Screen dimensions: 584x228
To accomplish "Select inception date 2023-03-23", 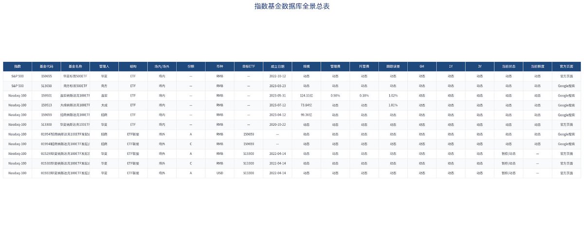I will coord(277,86).
